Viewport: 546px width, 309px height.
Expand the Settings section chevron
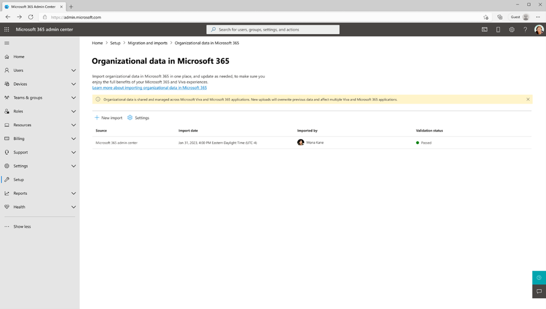(73, 166)
